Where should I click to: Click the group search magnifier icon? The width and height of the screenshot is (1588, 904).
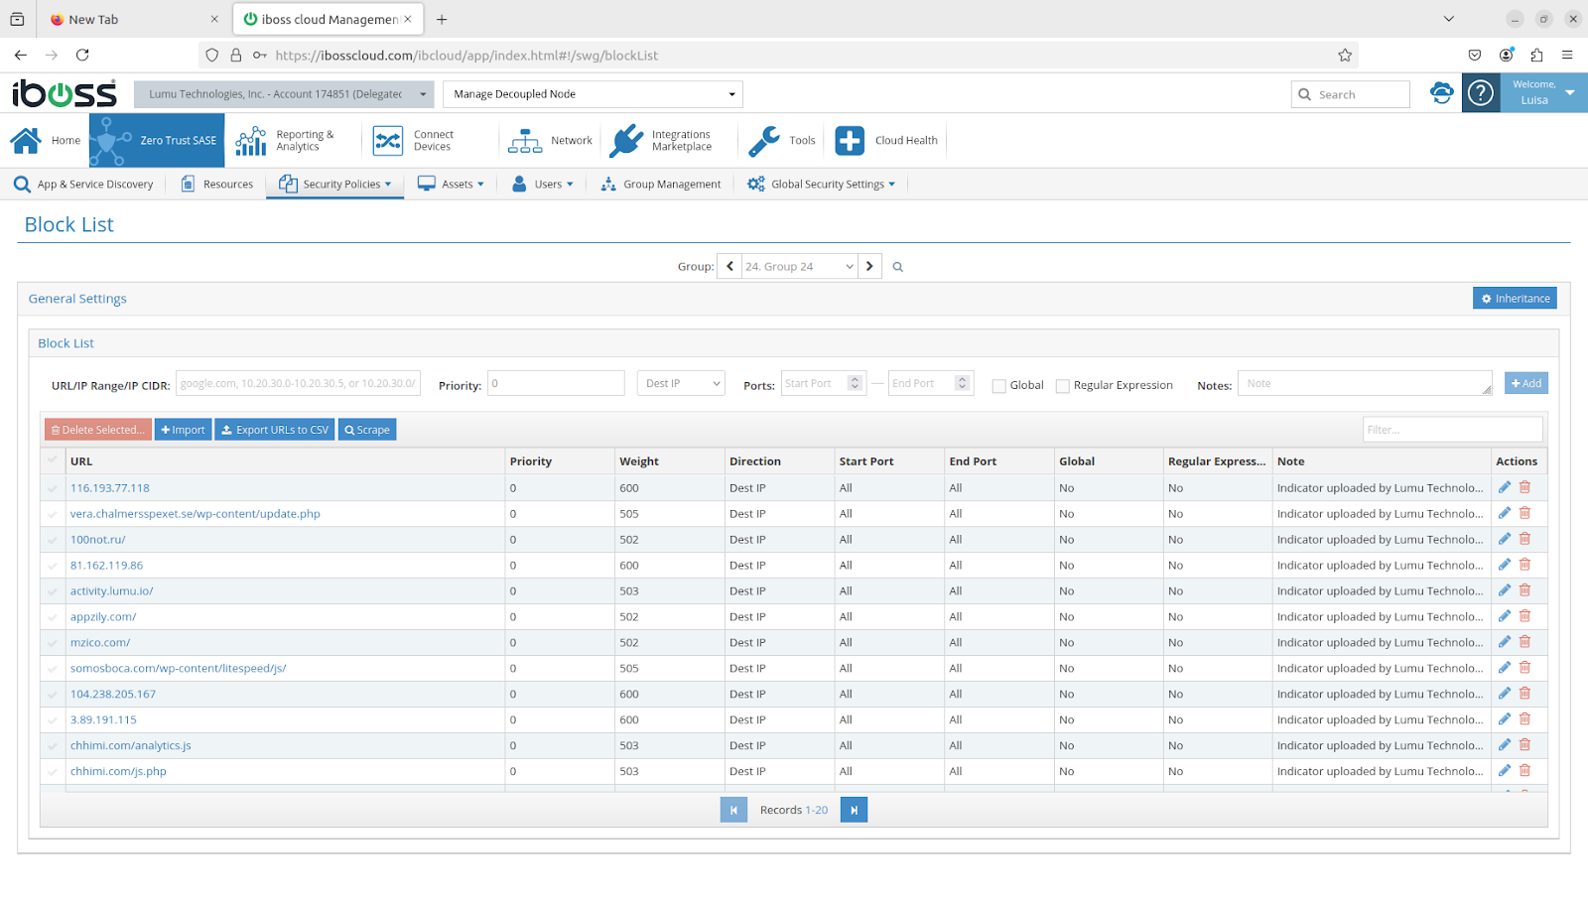tap(897, 267)
